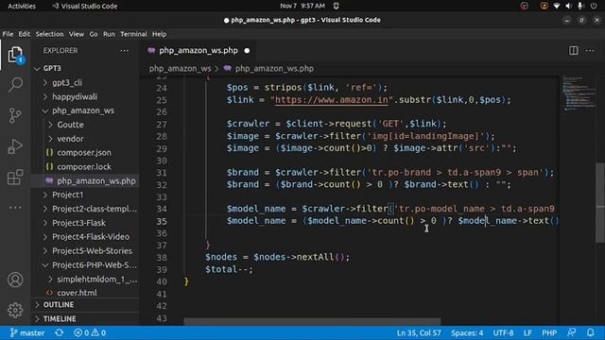This screenshot has height=340, width=605.
Task: Select the php_amazon_ws.php editor tab
Action: (199, 50)
